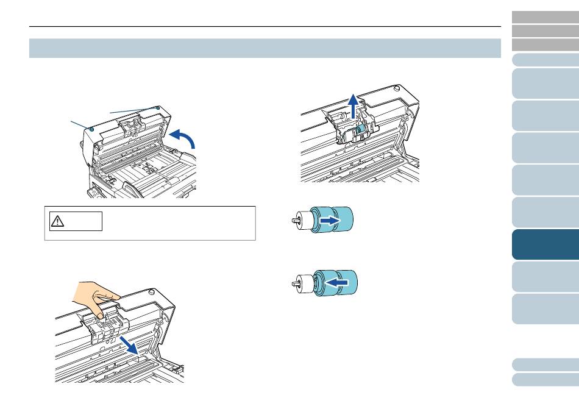Click the right-pointing arrow on the blue roller
This screenshot has width=579, height=409.
click(330, 221)
